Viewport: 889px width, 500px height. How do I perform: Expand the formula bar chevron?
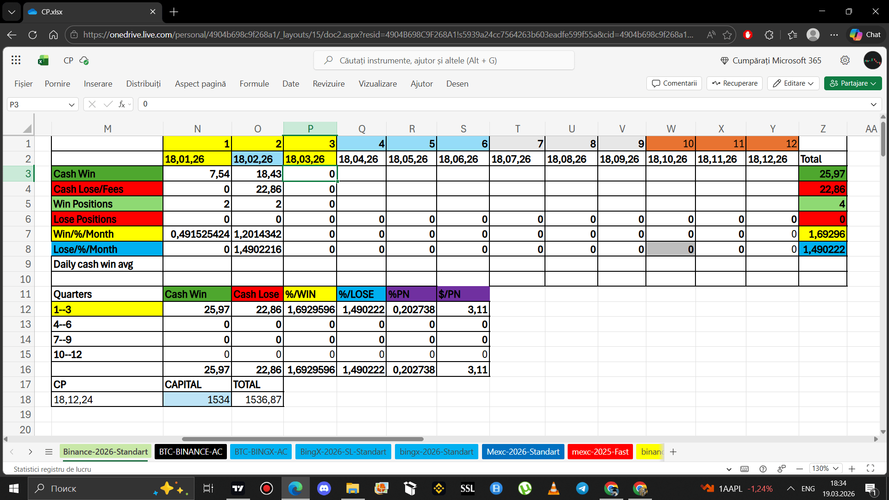click(x=873, y=104)
